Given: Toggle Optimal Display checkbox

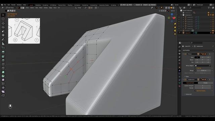Looking at the screenshot, I should [x=195, y=91].
